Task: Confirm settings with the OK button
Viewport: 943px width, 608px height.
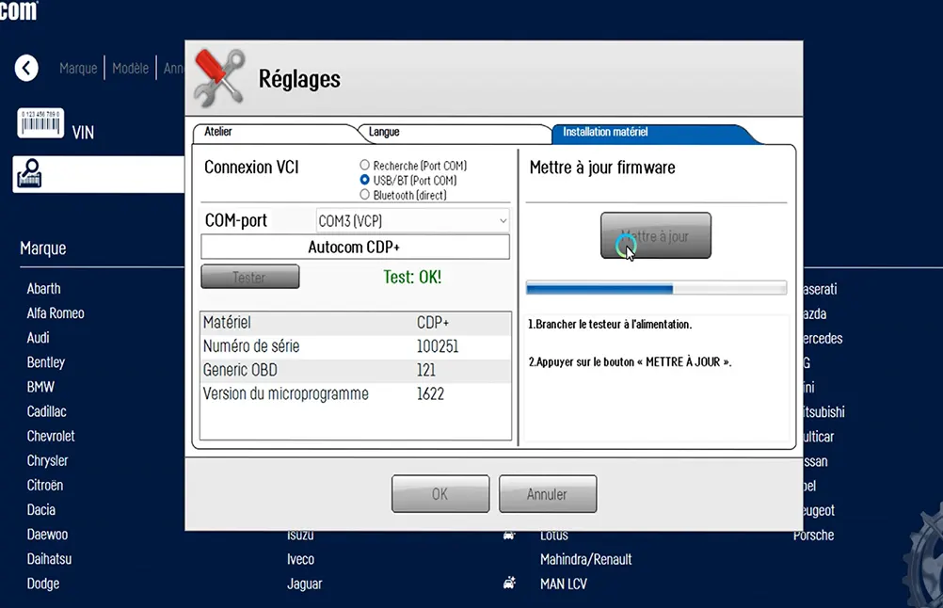Action: click(440, 494)
